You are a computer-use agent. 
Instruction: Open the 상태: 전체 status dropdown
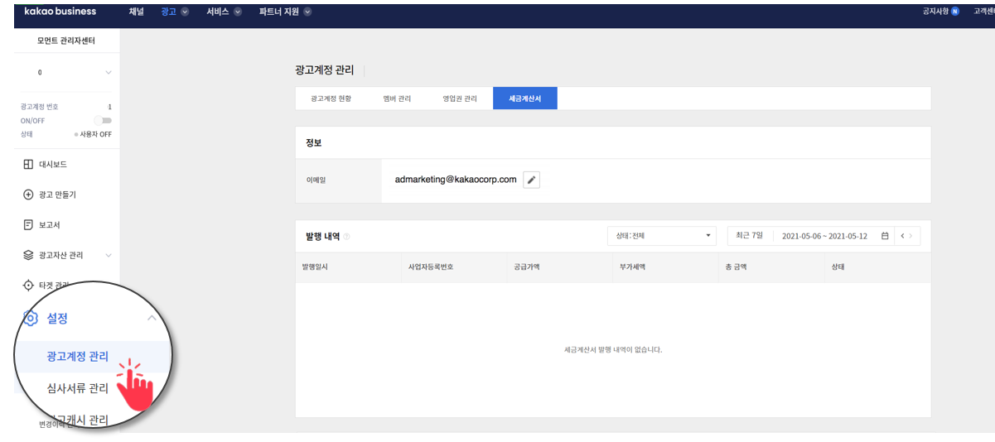(661, 236)
